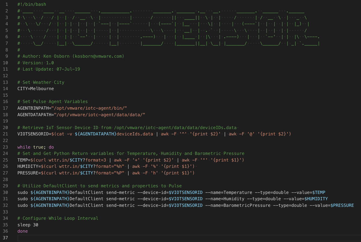Image resolution: width=361 pixels, height=242 pixels.
Task: Click $PRESSURE at end of line 32
Action: click(342, 205)
